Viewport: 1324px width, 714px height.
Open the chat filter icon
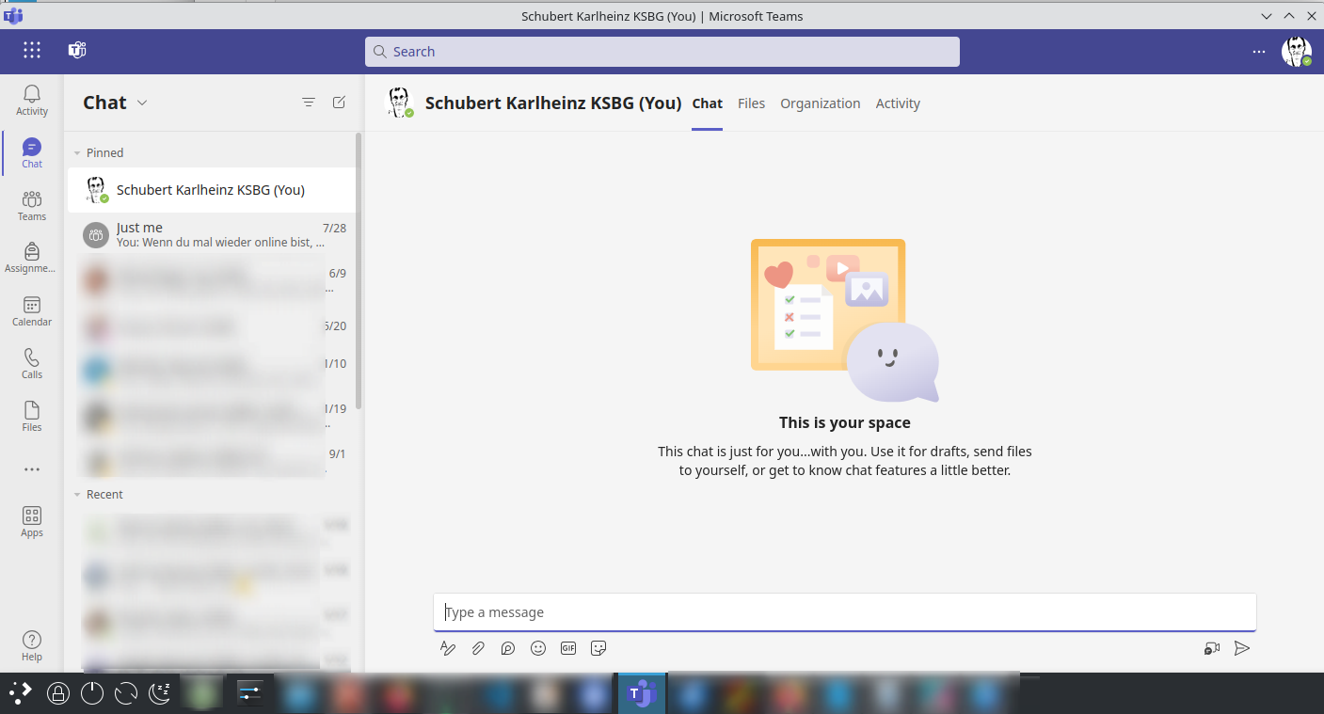[309, 103]
